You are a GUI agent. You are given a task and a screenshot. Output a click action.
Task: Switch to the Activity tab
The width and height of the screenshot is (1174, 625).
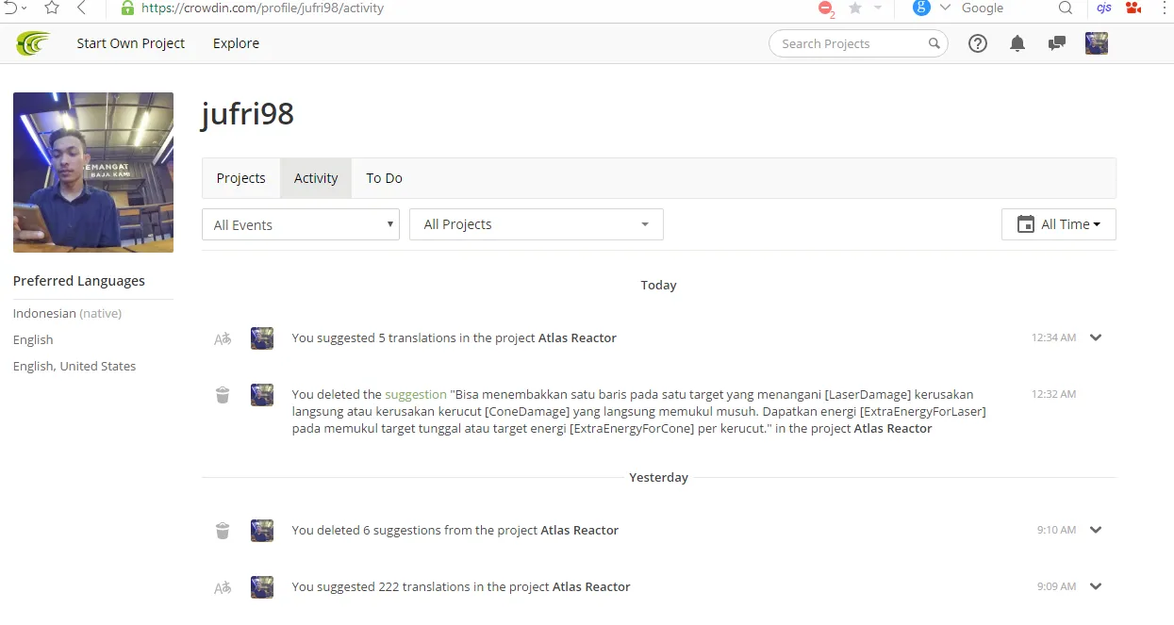click(x=316, y=178)
